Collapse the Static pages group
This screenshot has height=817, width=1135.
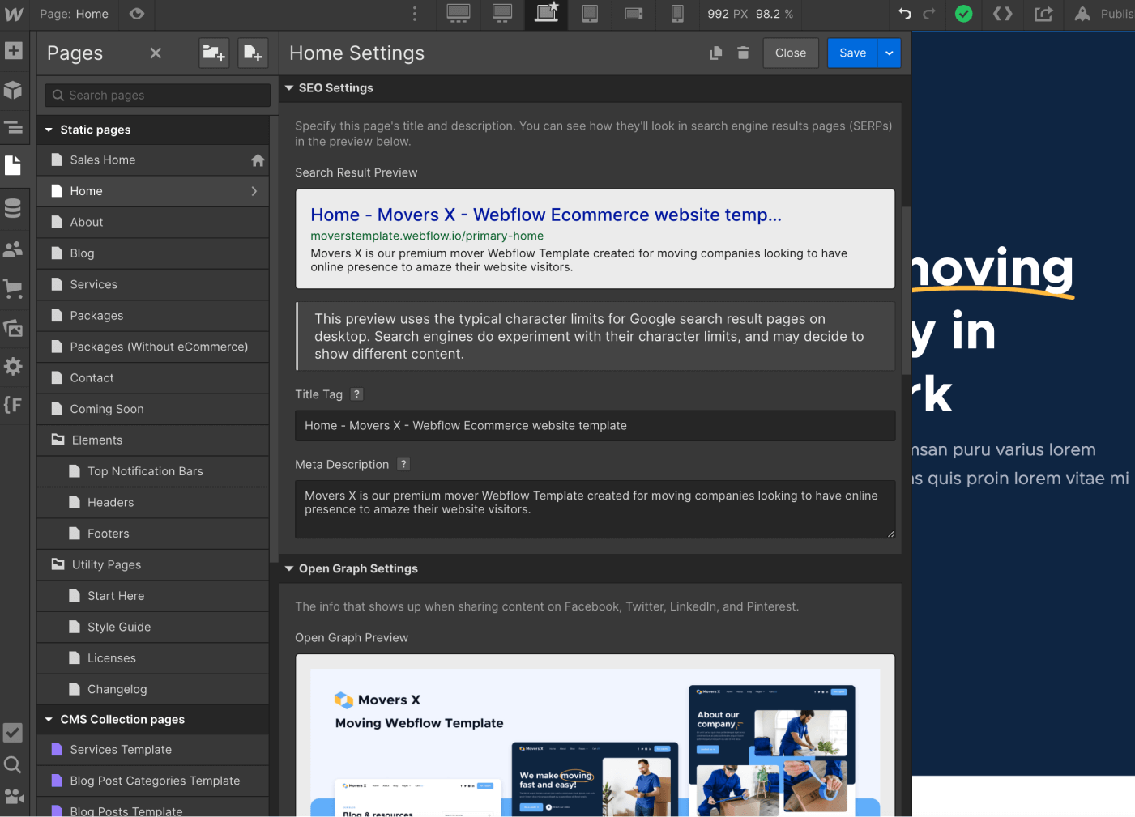click(x=49, y=130)
